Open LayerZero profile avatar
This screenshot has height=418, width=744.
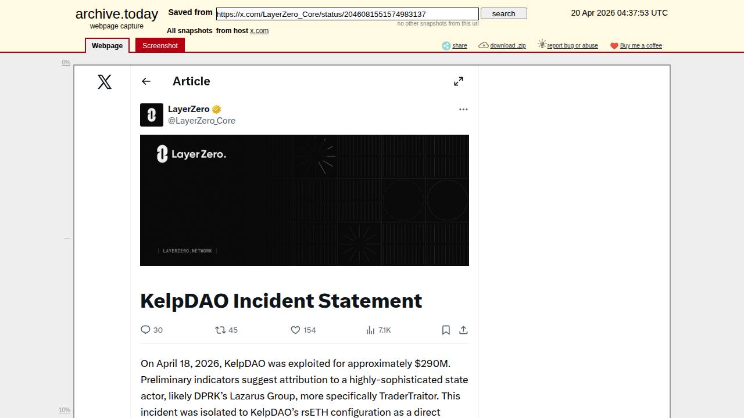(x=152, y=115)
